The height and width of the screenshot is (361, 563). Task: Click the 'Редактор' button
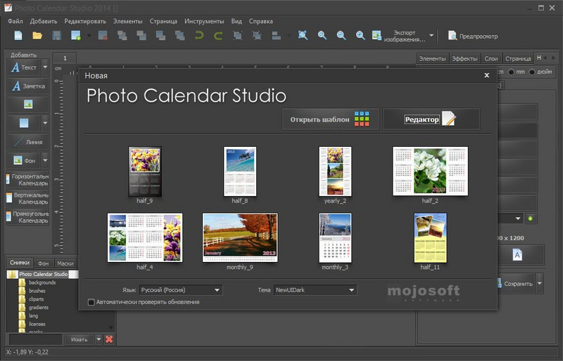431,119
